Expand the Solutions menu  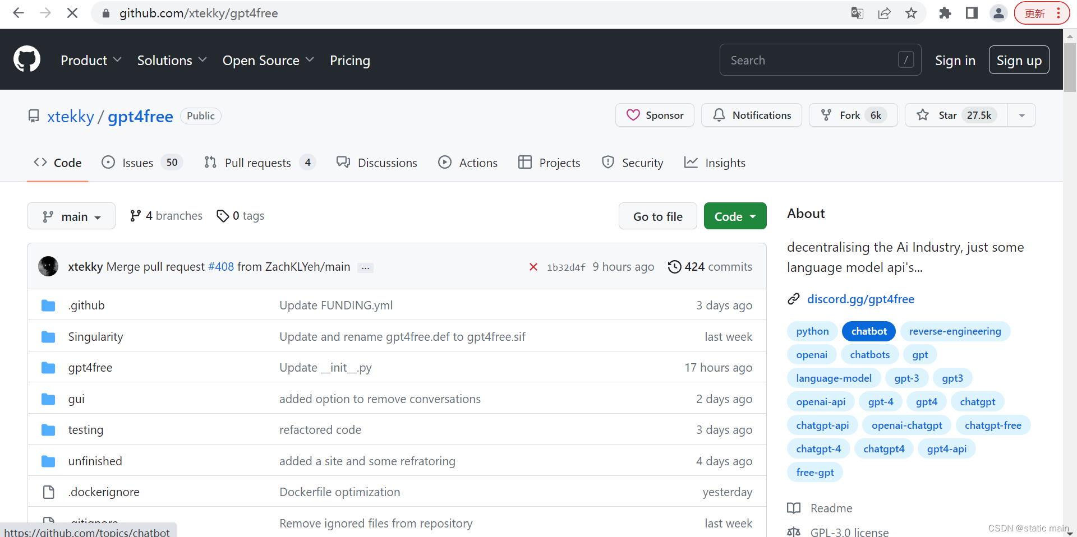click(172, 60)
